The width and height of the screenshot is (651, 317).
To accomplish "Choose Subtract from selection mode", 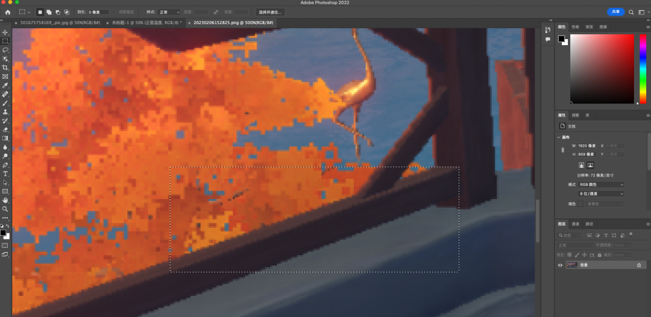I will pos(57,12).
